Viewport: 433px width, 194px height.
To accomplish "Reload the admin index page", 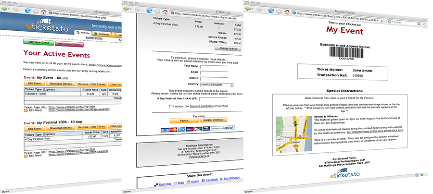I will click(x=28, y=11).
